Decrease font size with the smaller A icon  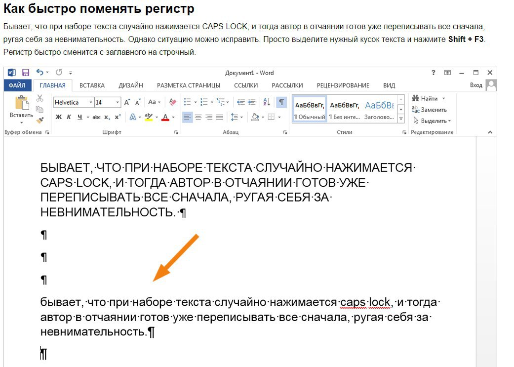click(x=138, y=102)
